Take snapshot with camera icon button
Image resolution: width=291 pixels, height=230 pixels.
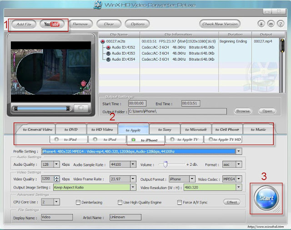[81, 108]
